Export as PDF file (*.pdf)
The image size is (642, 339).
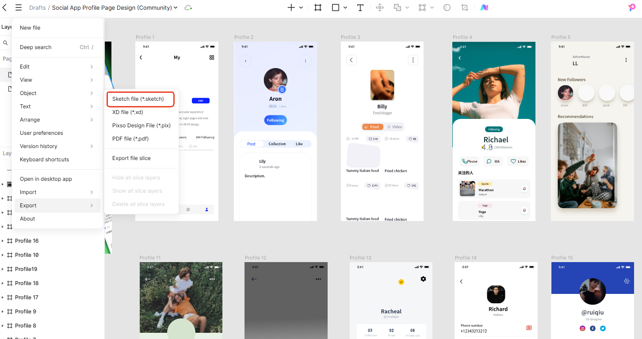[141, 139]
